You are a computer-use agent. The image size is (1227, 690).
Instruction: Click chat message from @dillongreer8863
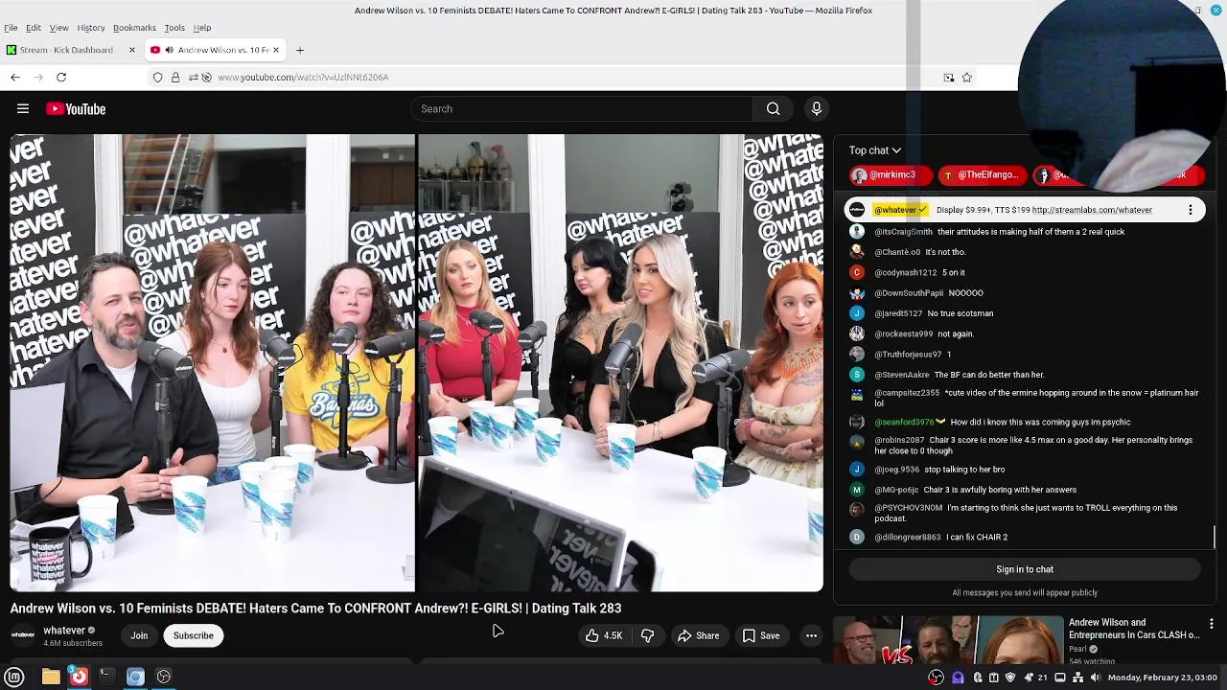point(1024,538)
